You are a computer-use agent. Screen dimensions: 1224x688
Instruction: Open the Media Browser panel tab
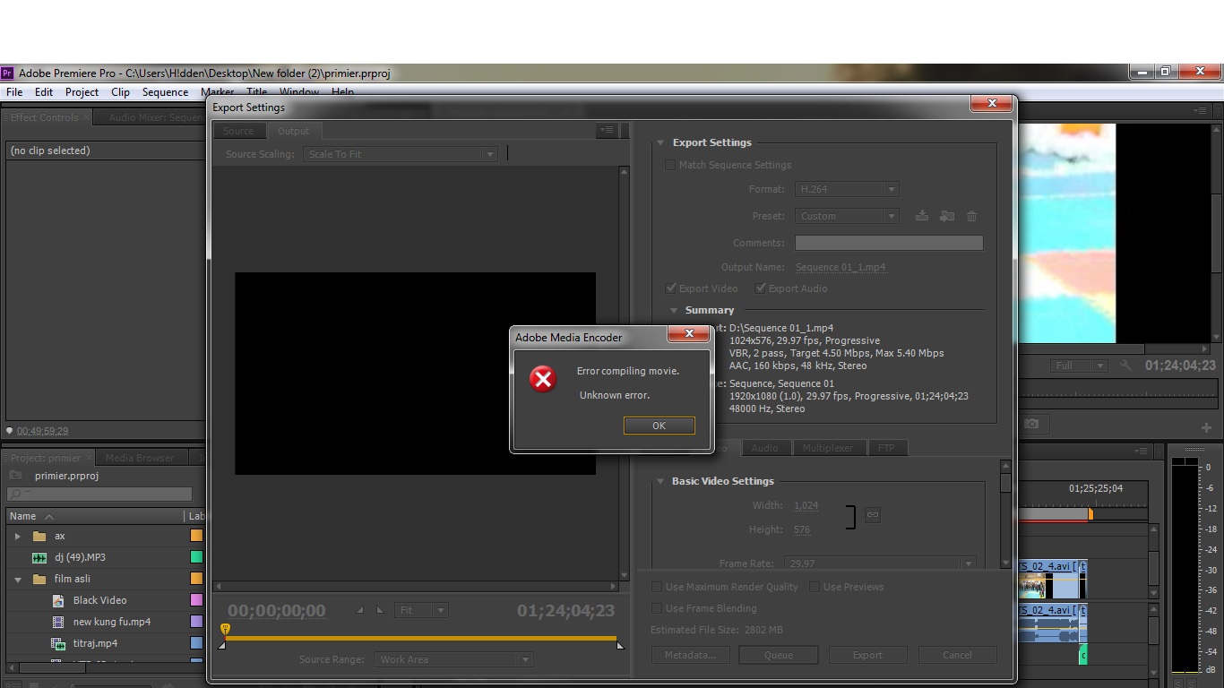140,458
